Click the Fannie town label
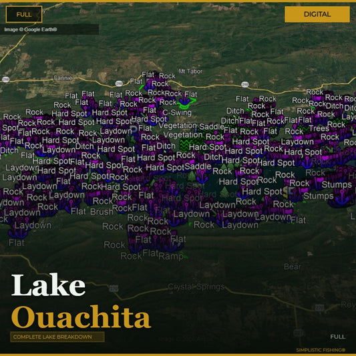 click(63, 78)
